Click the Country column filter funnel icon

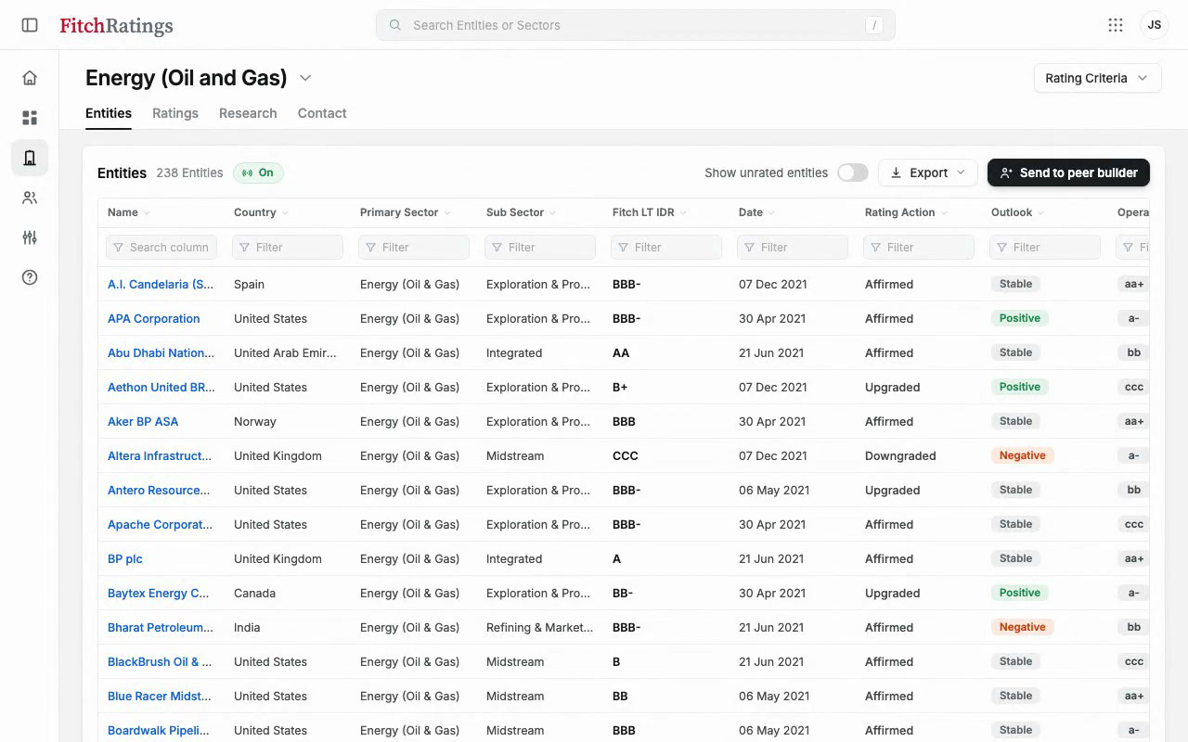pos(244,248)
